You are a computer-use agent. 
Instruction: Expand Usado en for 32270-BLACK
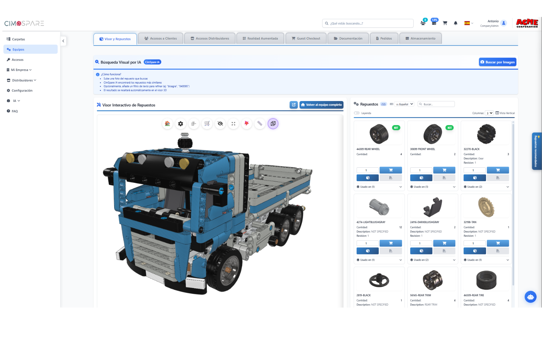(x=486, y=187)
